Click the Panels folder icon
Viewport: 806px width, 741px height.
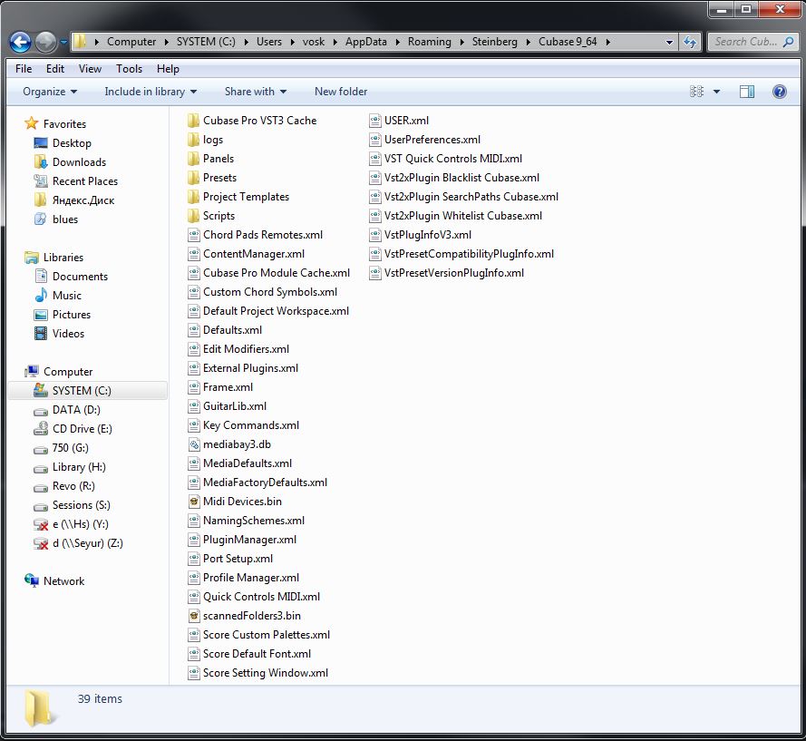point(193,159)
